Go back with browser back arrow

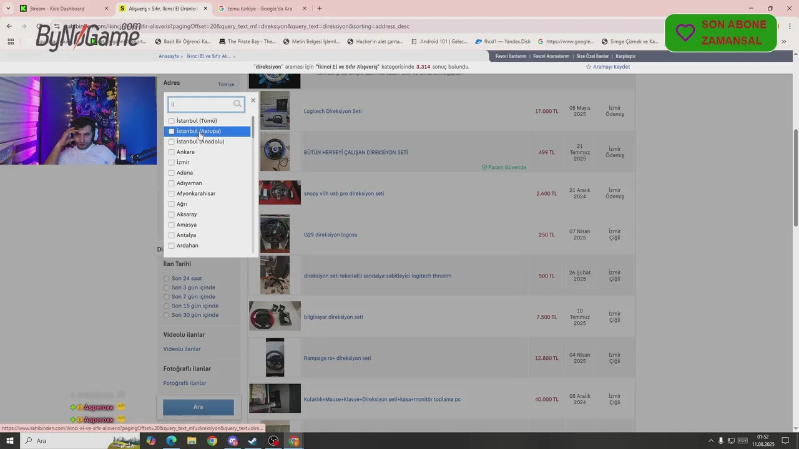click(x=9, y=26)
